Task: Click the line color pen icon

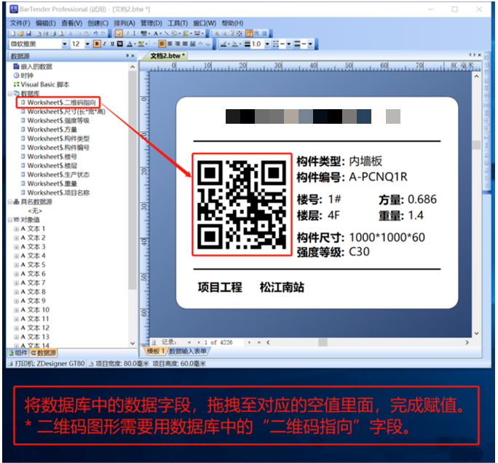Action: (x=224, y=44)
